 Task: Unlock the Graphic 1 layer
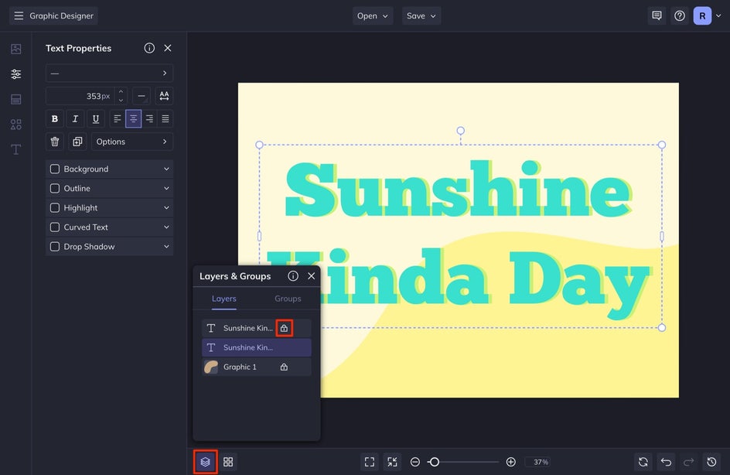point(284,367)
